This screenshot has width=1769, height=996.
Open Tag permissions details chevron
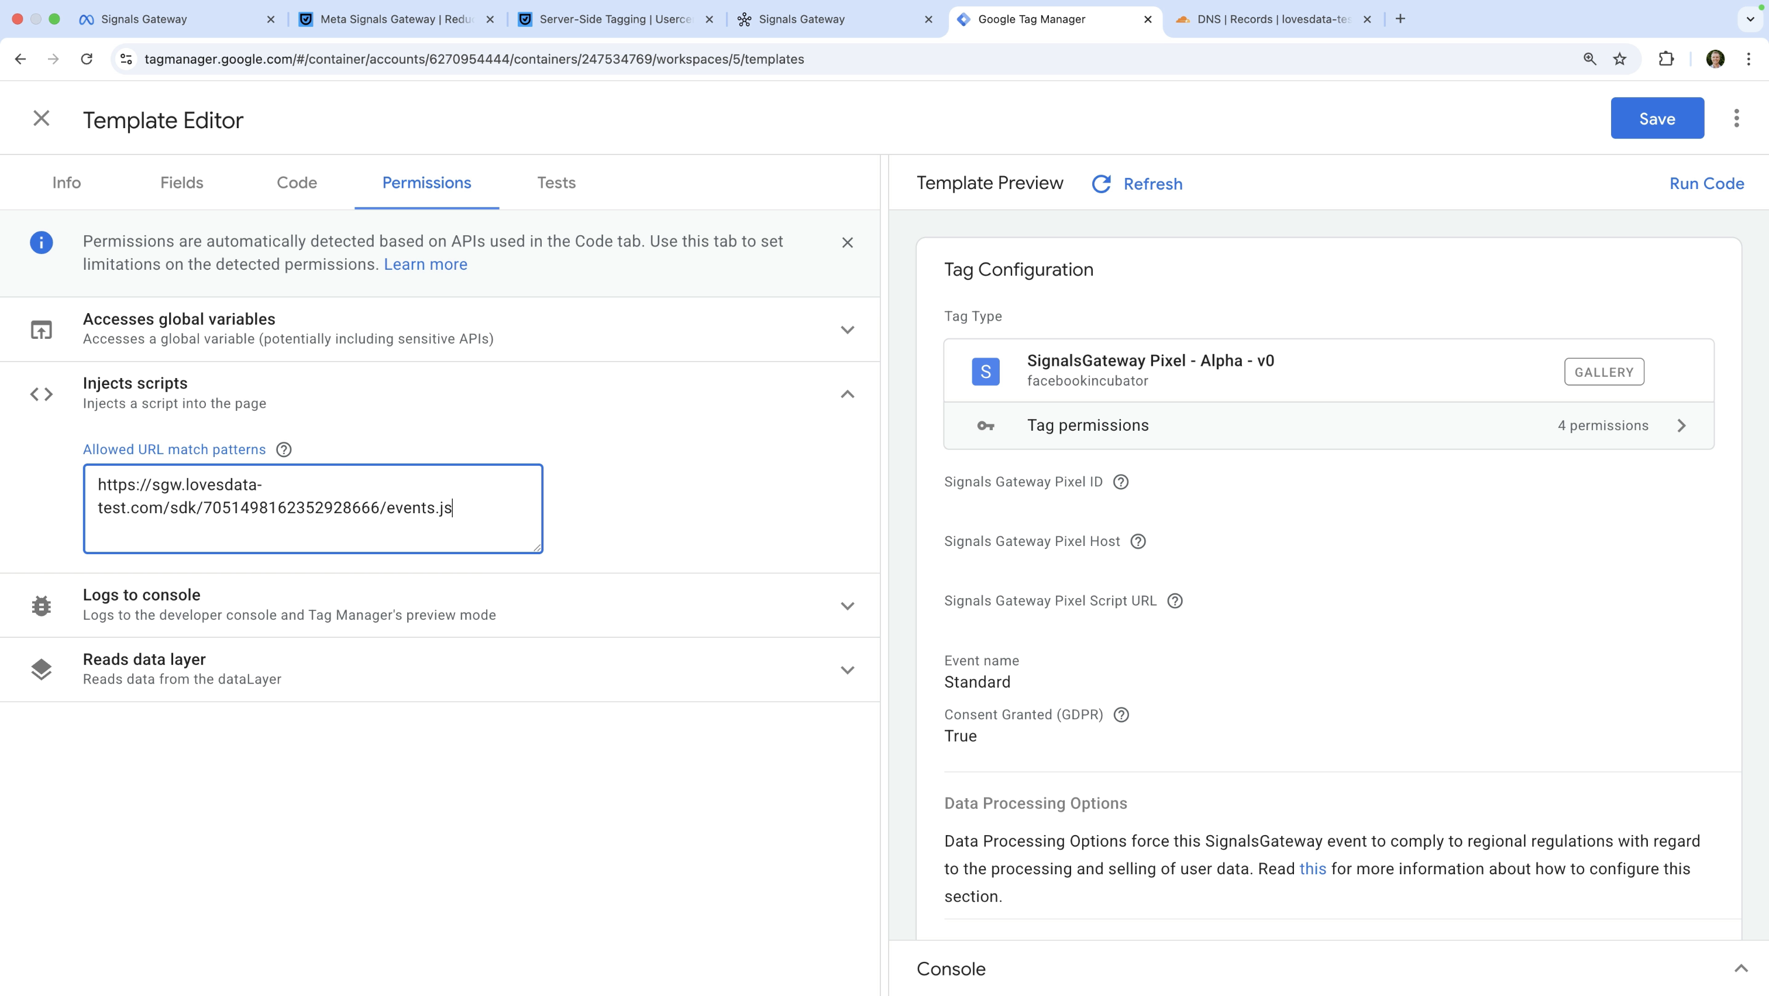[1682, 426]
